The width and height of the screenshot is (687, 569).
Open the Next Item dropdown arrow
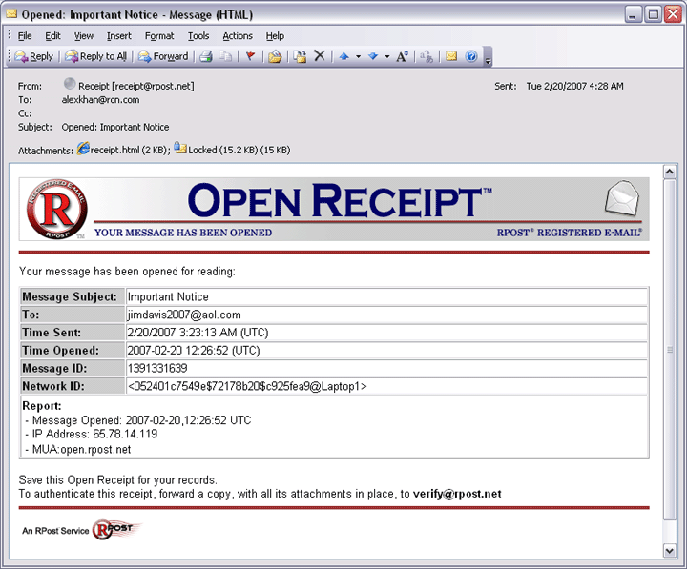coord(386,56)
